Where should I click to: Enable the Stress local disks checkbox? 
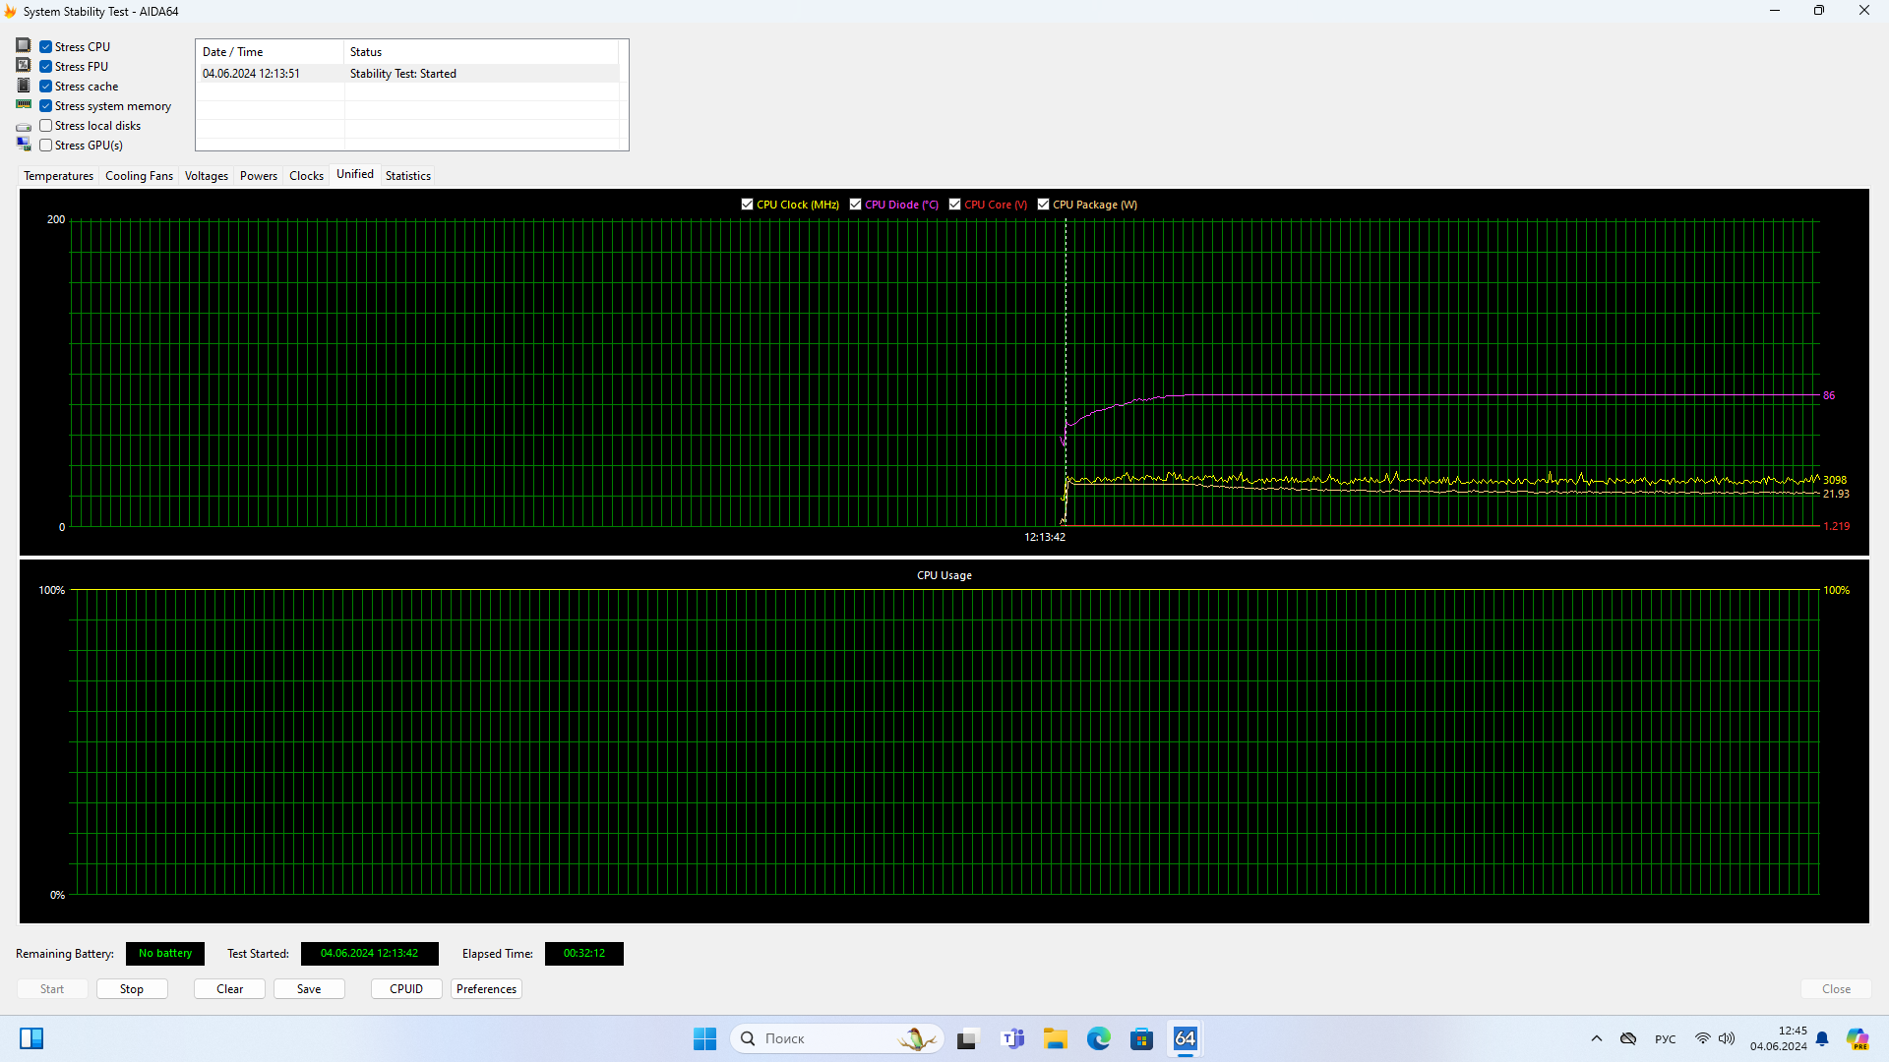coord(46,126)
